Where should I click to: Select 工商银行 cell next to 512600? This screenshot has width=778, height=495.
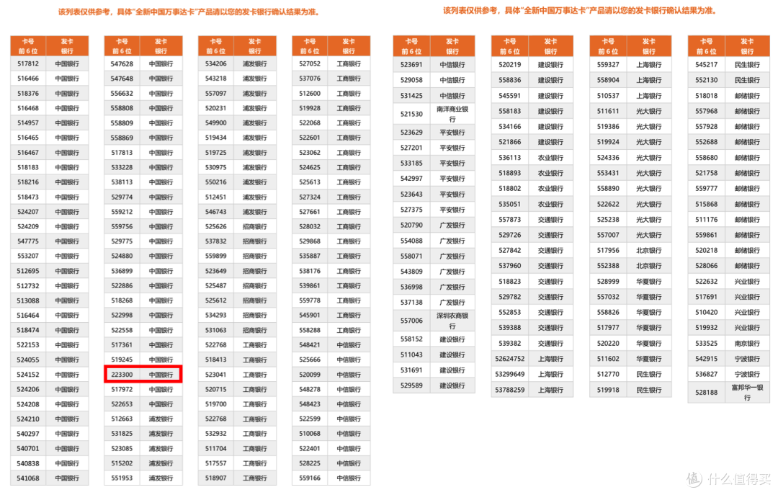point(349,94)
